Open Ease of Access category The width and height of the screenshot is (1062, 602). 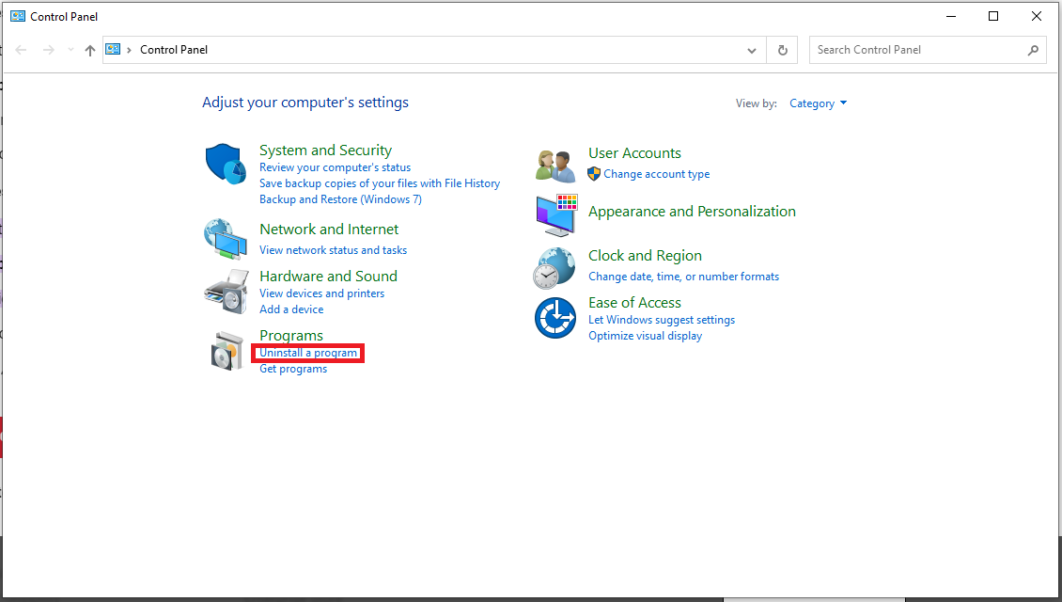point(634,302)
